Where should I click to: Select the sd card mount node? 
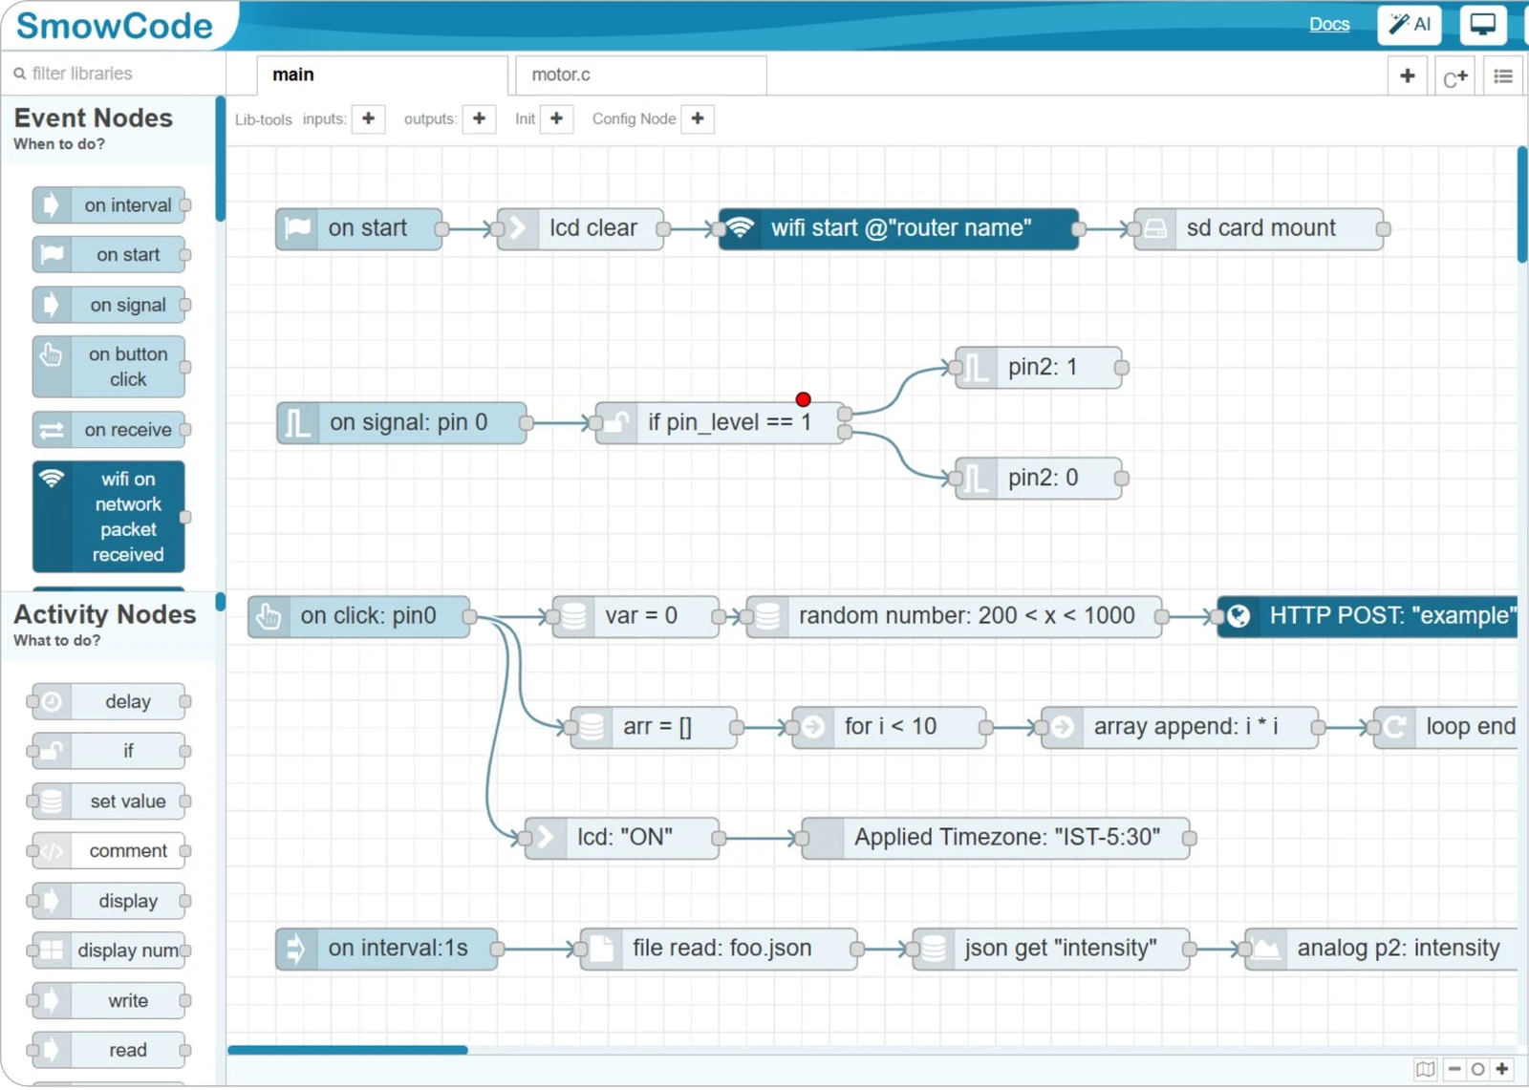(x=1259, y=228)
